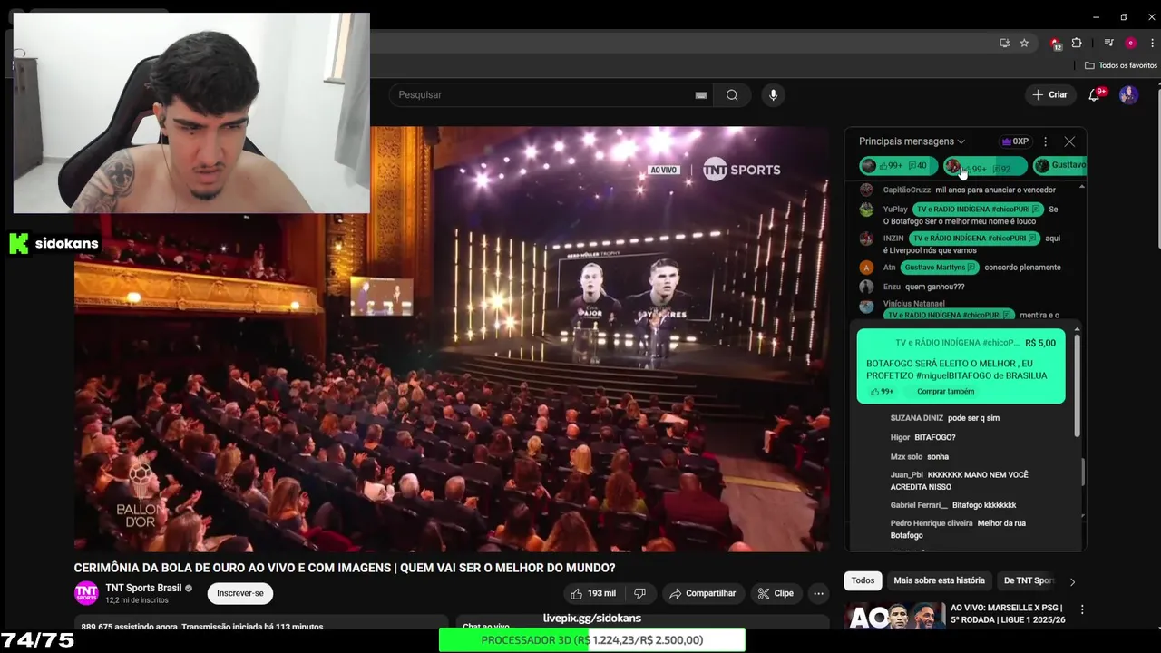Screen dimensions: 1161x653
Task: Click Pedro Henrique oliveira's reply
Action: point(958,530)
